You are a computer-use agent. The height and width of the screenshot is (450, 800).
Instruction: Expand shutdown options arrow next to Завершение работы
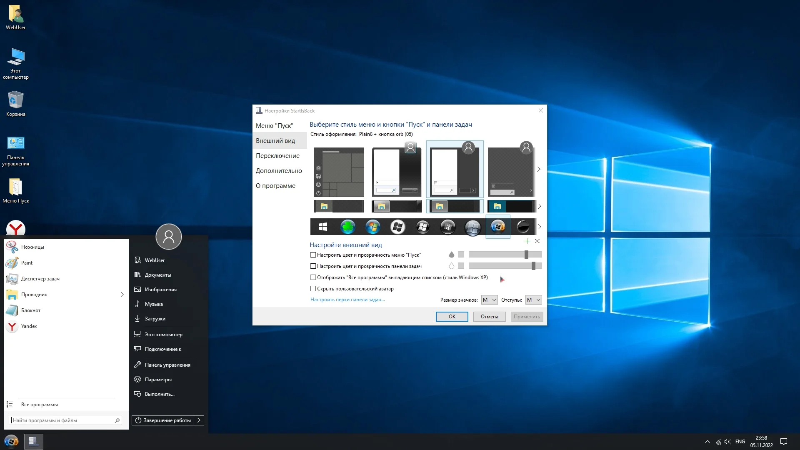pos(199,420)
